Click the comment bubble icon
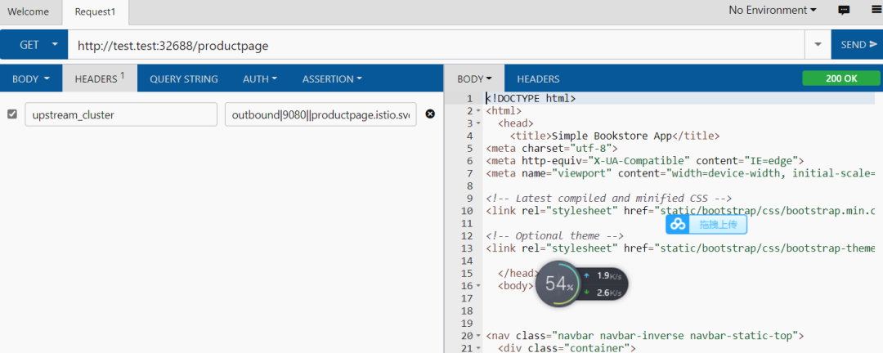This screenshot has width=883, height=353. click(845, 11)
